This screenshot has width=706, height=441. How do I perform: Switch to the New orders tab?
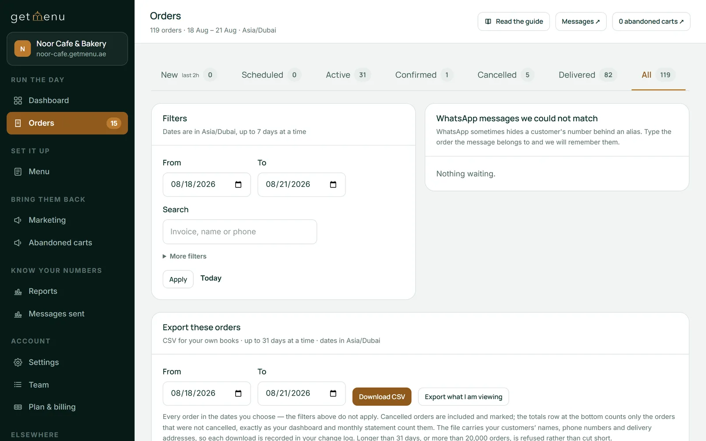click(x=188, y=75)
